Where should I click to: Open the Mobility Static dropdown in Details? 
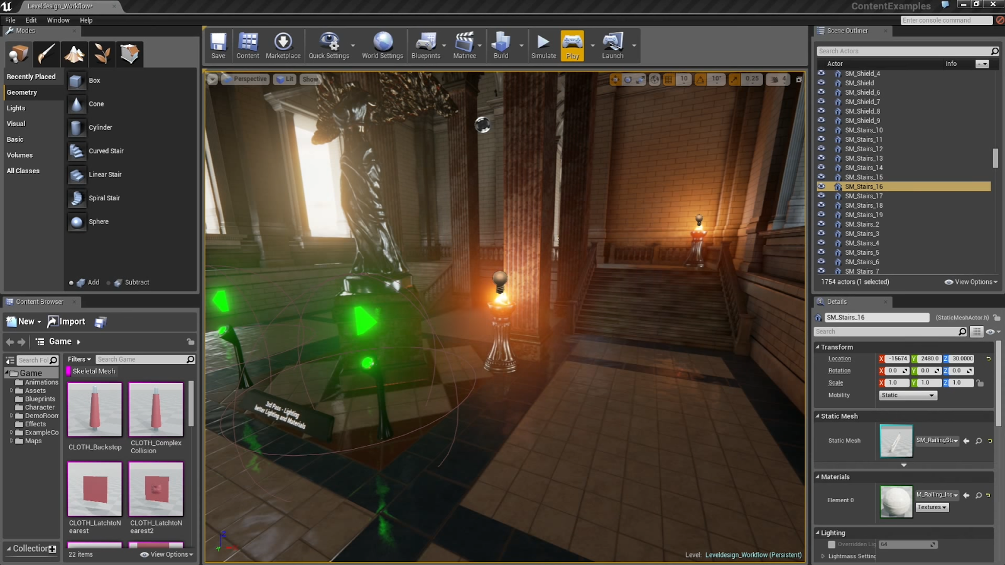[907, 395]
